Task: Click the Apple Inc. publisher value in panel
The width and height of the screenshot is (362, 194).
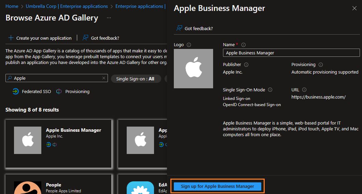Action: tap(233, 72)
